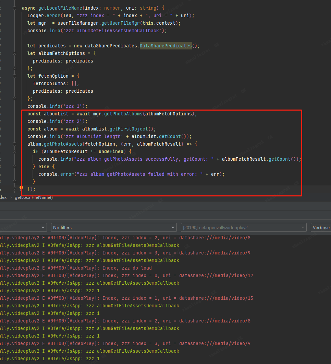The width and height of the screenshot is (331, 364).
Task: Click the getLocalFileName() breadcrumb
Action: (34, 197)
